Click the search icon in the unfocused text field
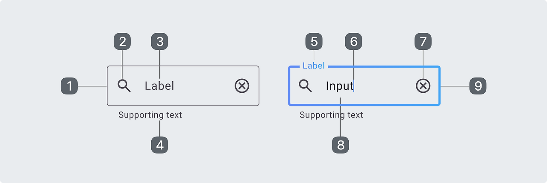 pos(124,86)
